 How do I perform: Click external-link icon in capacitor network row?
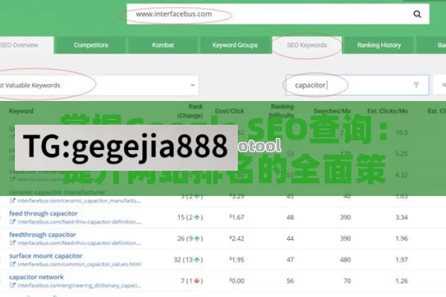click(x=12, y=285)
